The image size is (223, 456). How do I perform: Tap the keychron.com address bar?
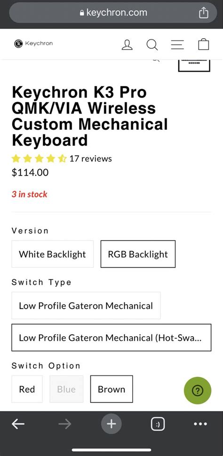click(113, 13)
